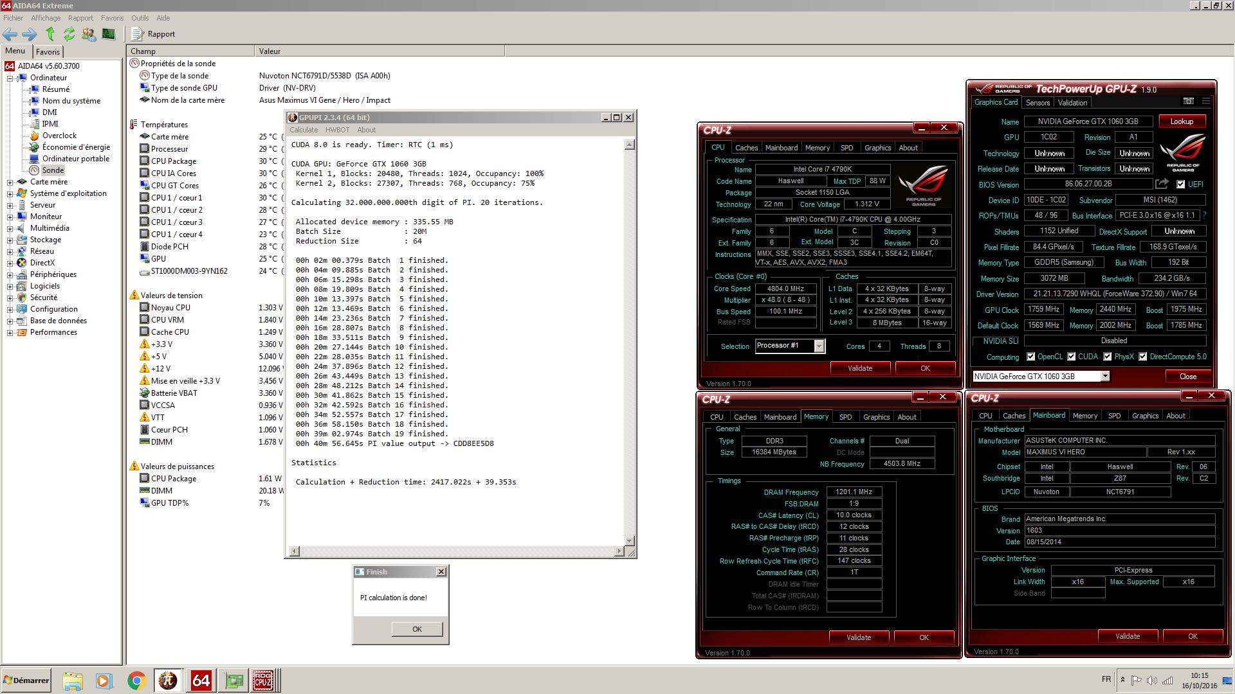Select Sonde sensor item in tree
Image resolution: width=1235 pixels, height=694 pixels.
(53, 170)
